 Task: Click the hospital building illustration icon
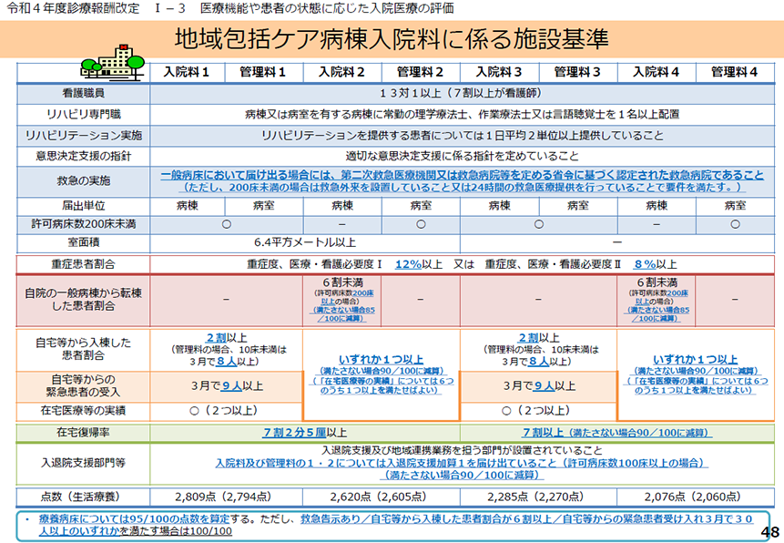(113, 63)
